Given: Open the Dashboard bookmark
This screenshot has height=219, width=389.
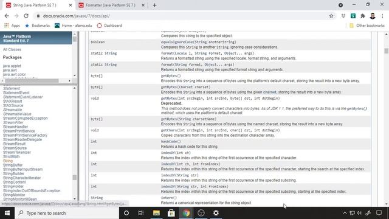Looking at the screenshot, I should pos(109,26).
